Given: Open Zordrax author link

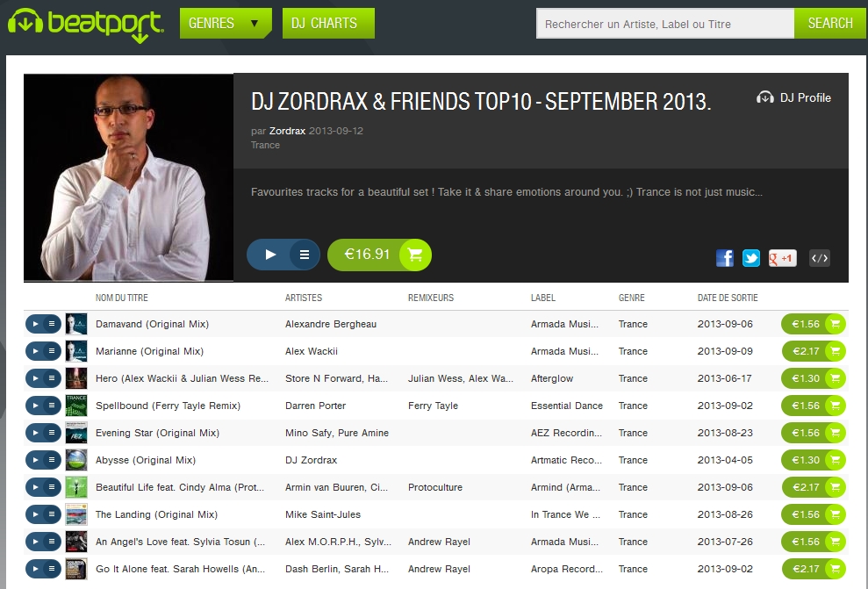Looking at the screenshot, I should (x=287, y=131).
